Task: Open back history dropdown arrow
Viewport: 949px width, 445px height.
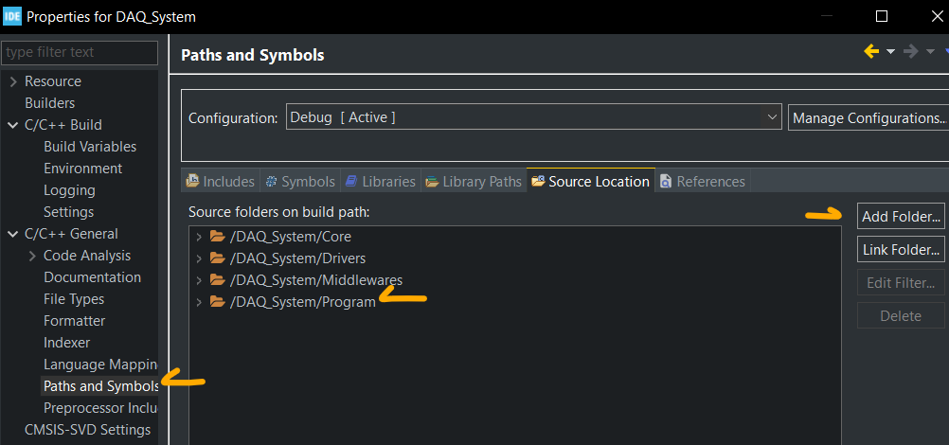Action: tap(890, 52)
